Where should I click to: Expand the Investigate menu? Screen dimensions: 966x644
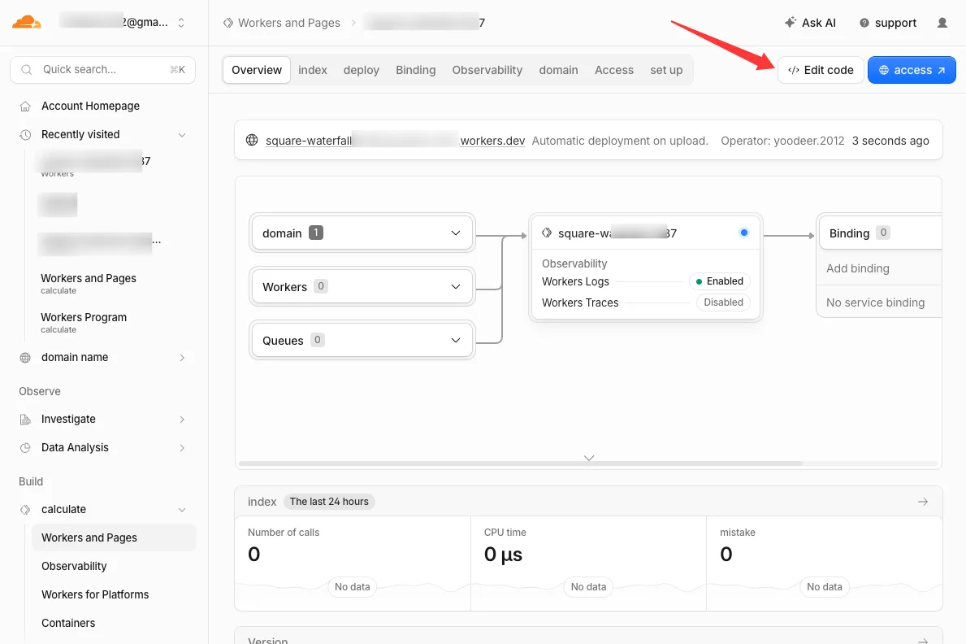click(x=182, y=420)
